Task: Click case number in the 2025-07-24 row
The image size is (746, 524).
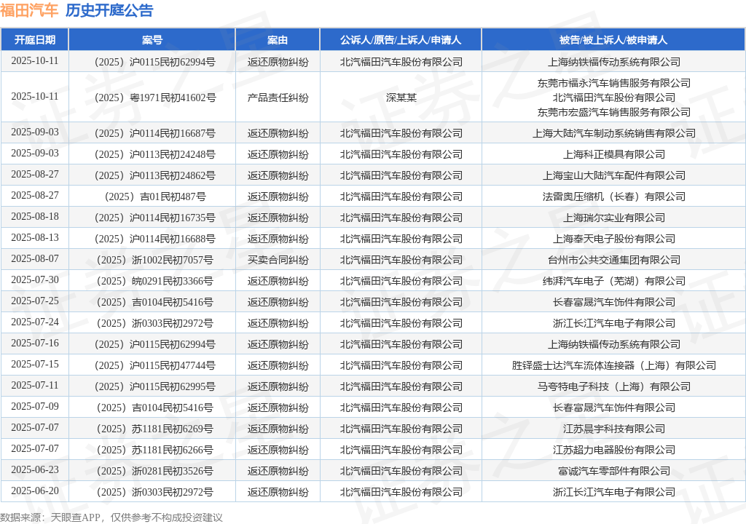Action: tap(155, 323)
